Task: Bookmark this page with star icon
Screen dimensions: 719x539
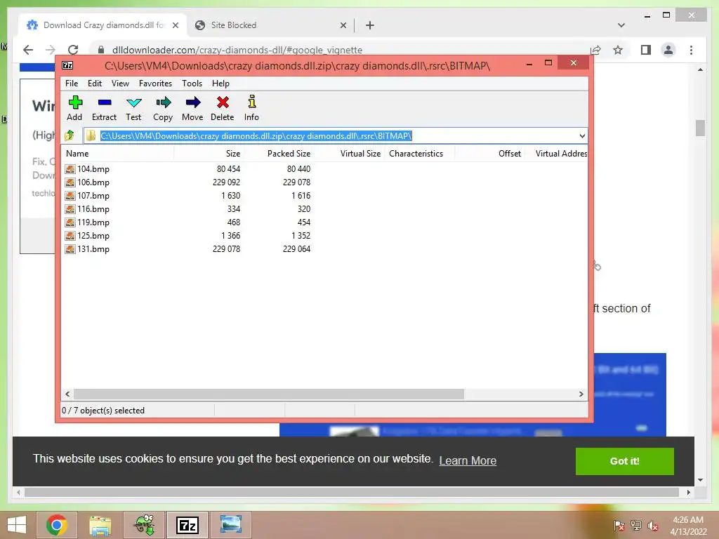Action: tap(618, 50)
